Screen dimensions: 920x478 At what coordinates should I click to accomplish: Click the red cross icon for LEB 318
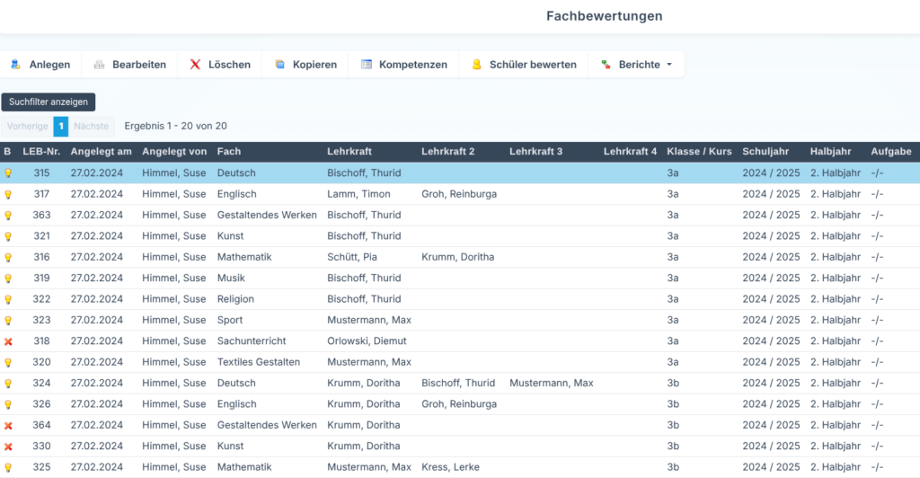[8, 341]
